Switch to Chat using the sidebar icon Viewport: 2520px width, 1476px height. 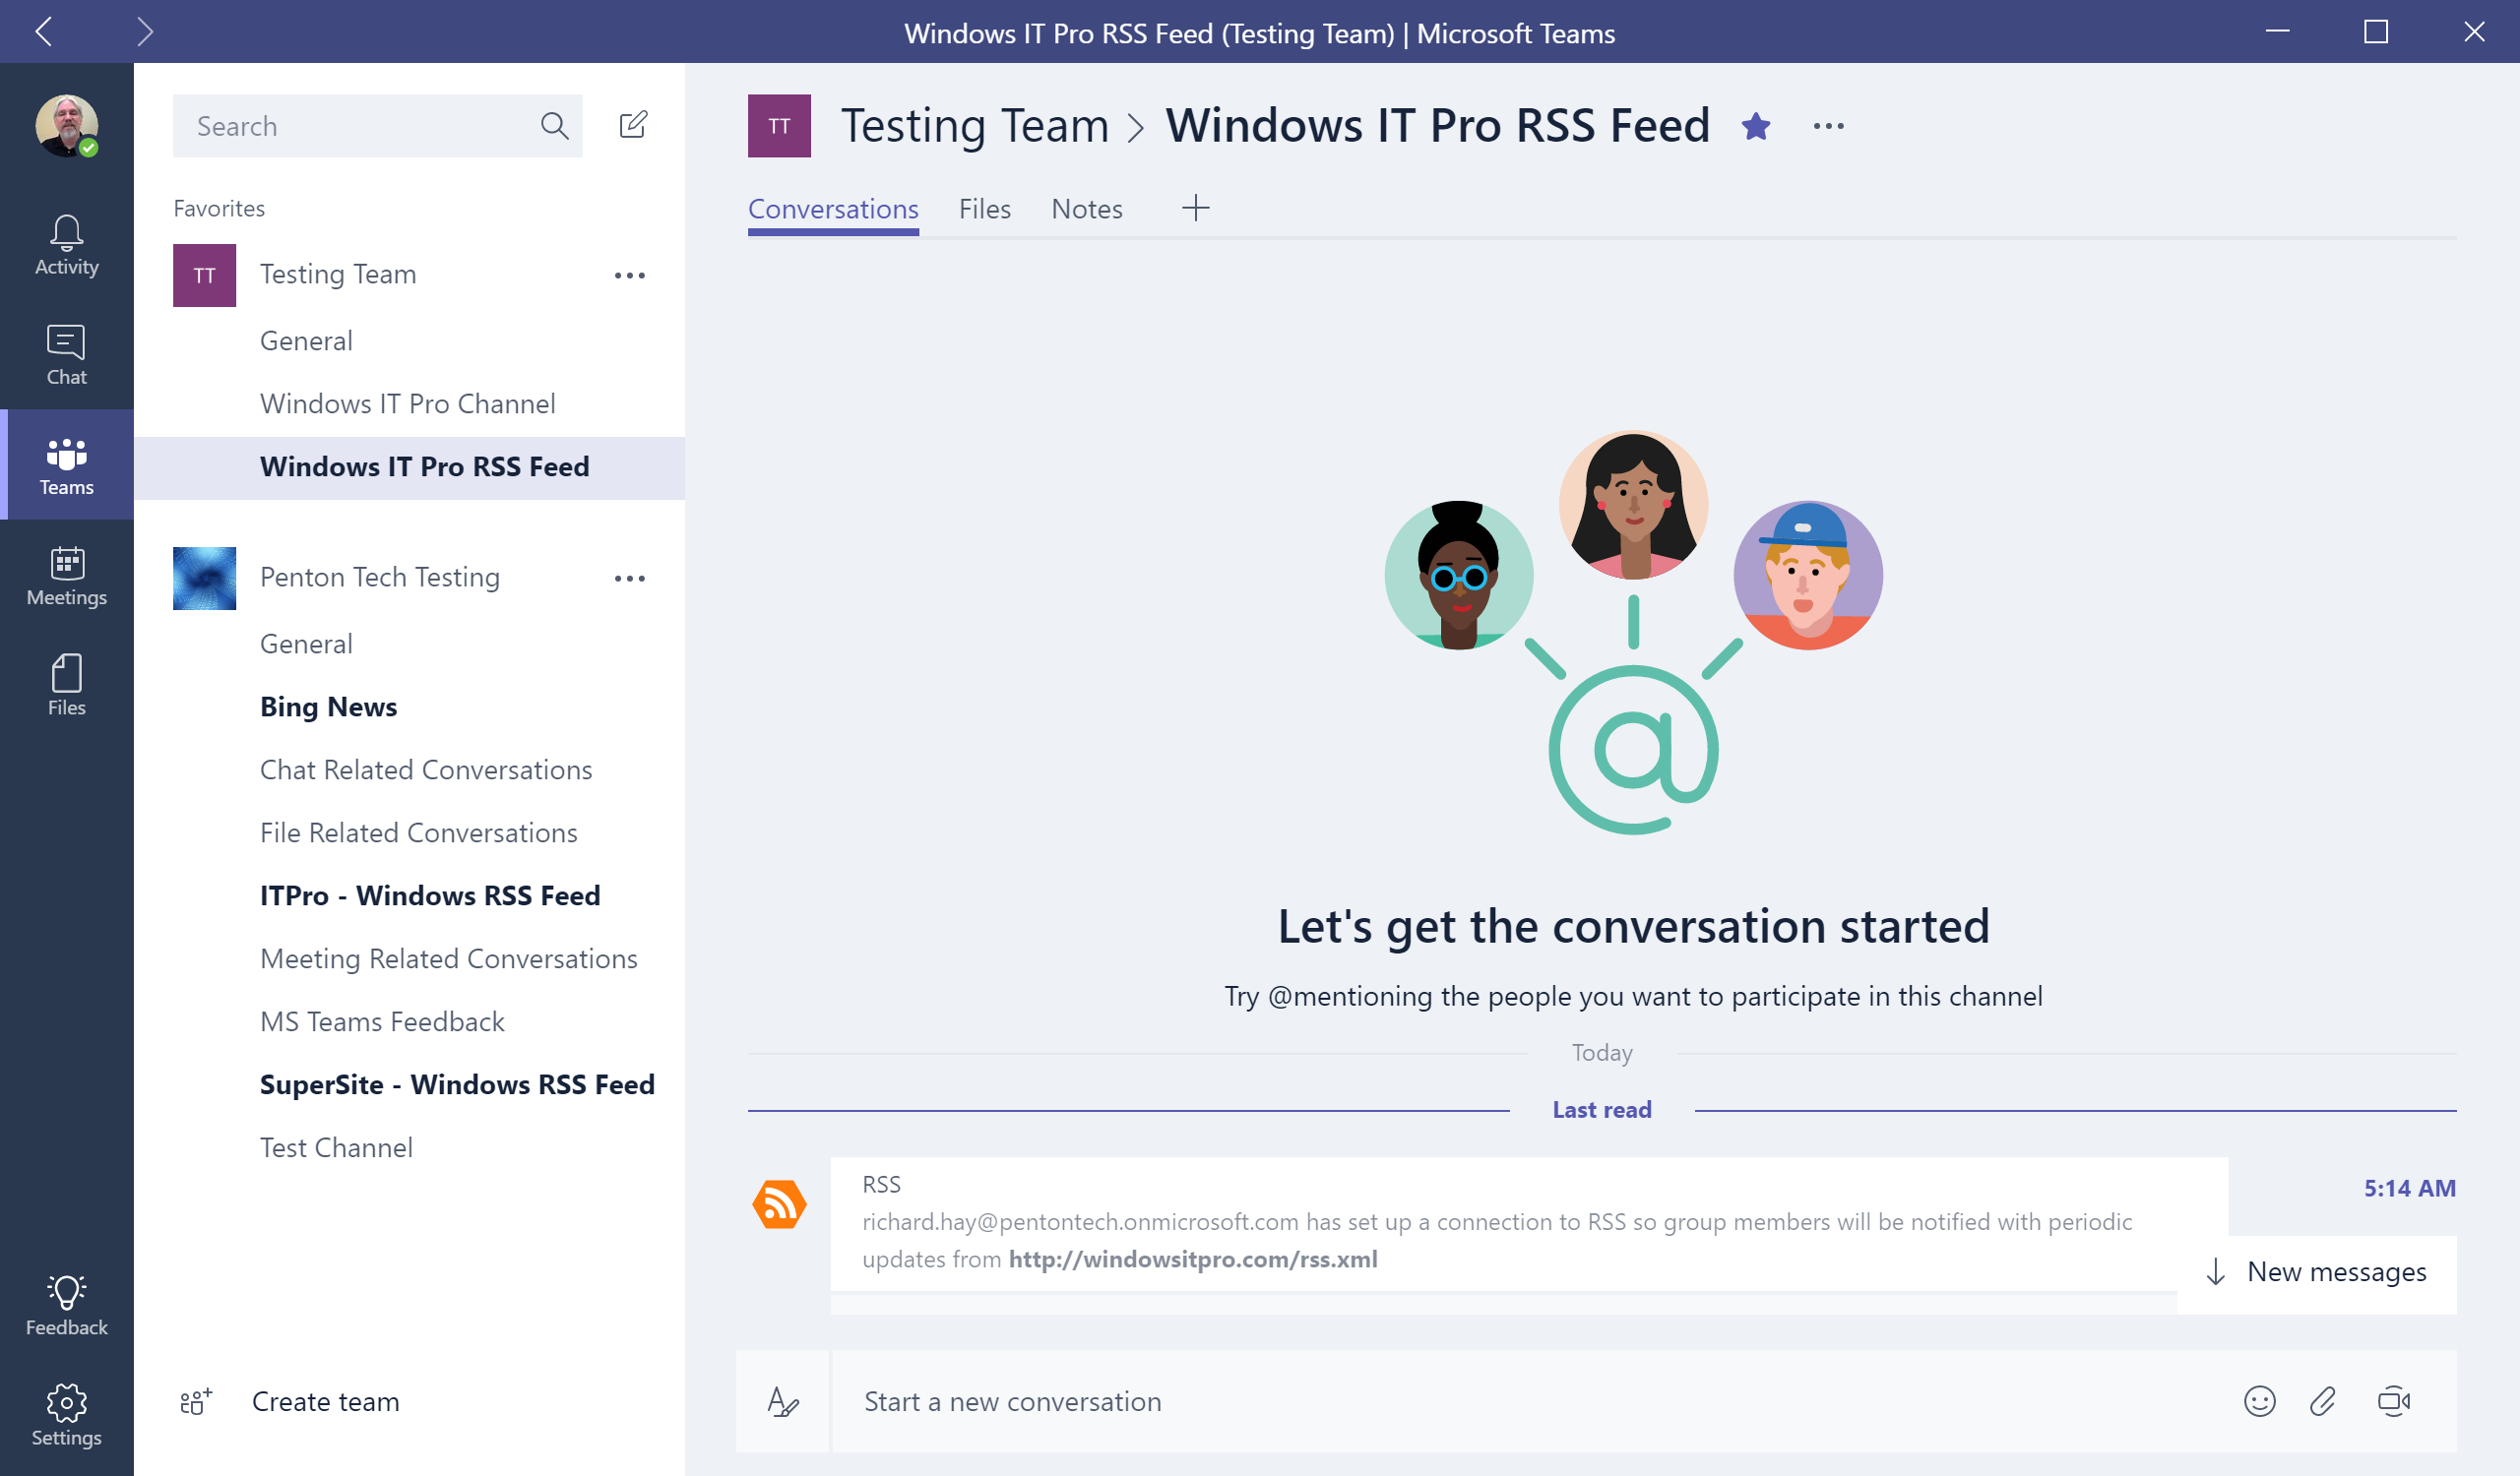coord(65,354)
